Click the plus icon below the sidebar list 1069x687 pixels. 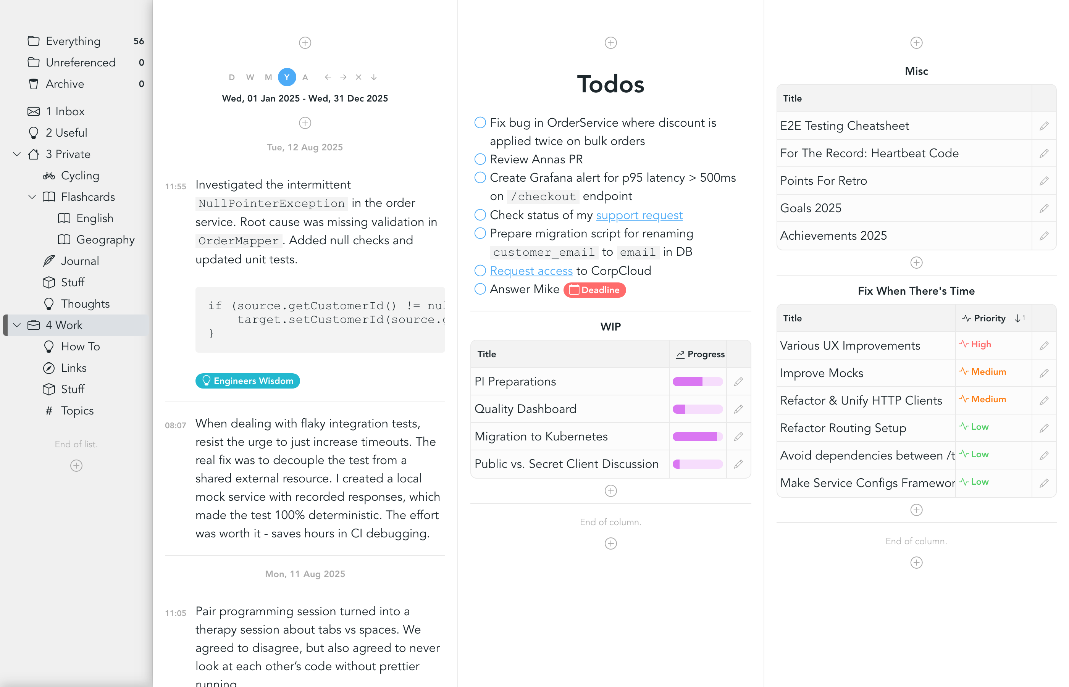pyautogui.click(x=76, y=466)
